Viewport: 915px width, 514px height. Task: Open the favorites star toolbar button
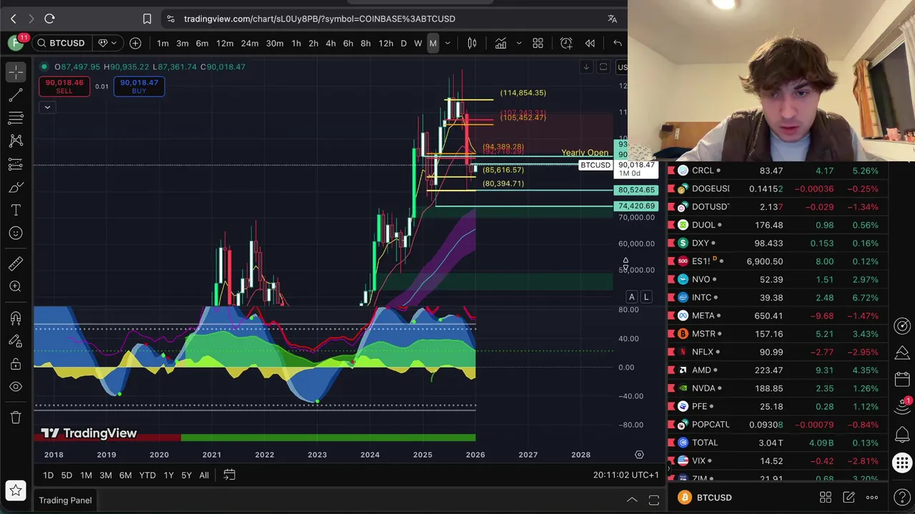point(16,490)
